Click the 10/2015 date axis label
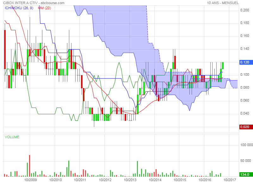 pos(180,180)
